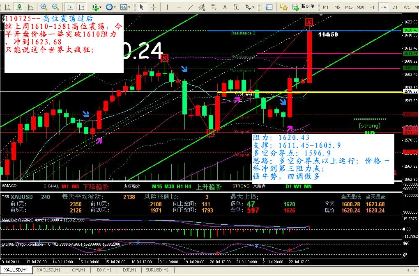Expand the periods dropdown arrow
419x276 pixels.
[x=115, y=7]
